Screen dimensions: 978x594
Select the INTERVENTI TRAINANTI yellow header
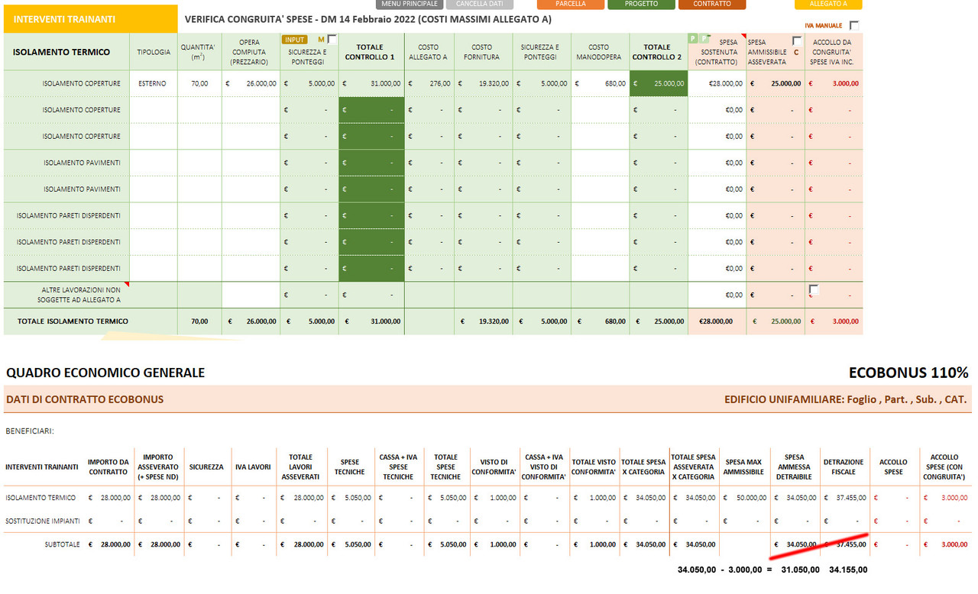point(91,18)
